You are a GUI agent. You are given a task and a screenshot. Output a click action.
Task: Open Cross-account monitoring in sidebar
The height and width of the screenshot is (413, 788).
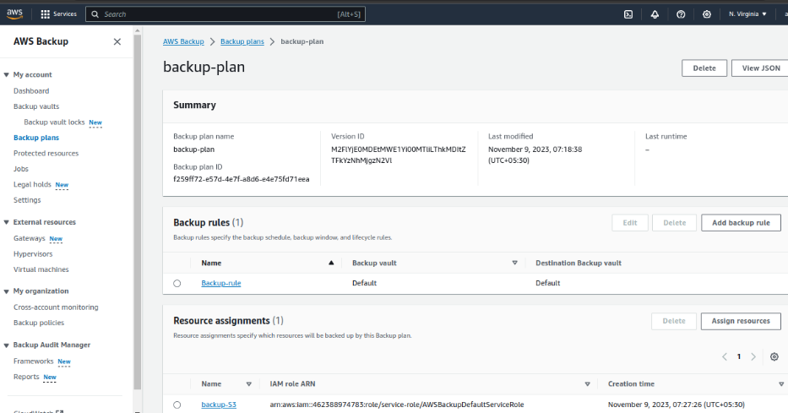pyautogui.click(x=56, y=307)
